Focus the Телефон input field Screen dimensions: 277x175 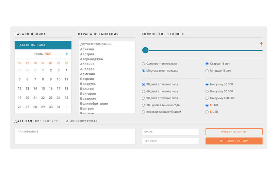click(170, 141)
